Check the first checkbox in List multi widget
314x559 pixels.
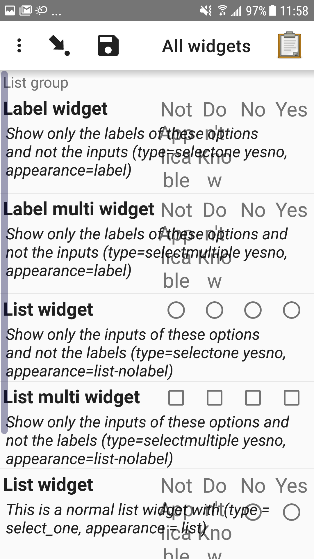(x=176, y=397)
